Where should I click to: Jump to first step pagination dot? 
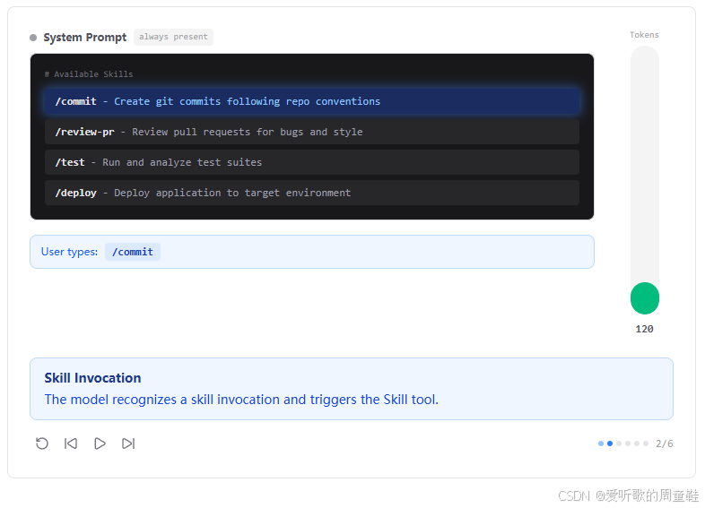[x=601, y=443]
